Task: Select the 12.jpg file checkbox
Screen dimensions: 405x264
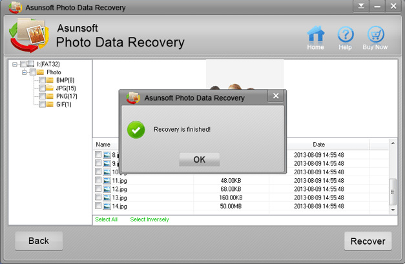Action: (x=98, y=188)
